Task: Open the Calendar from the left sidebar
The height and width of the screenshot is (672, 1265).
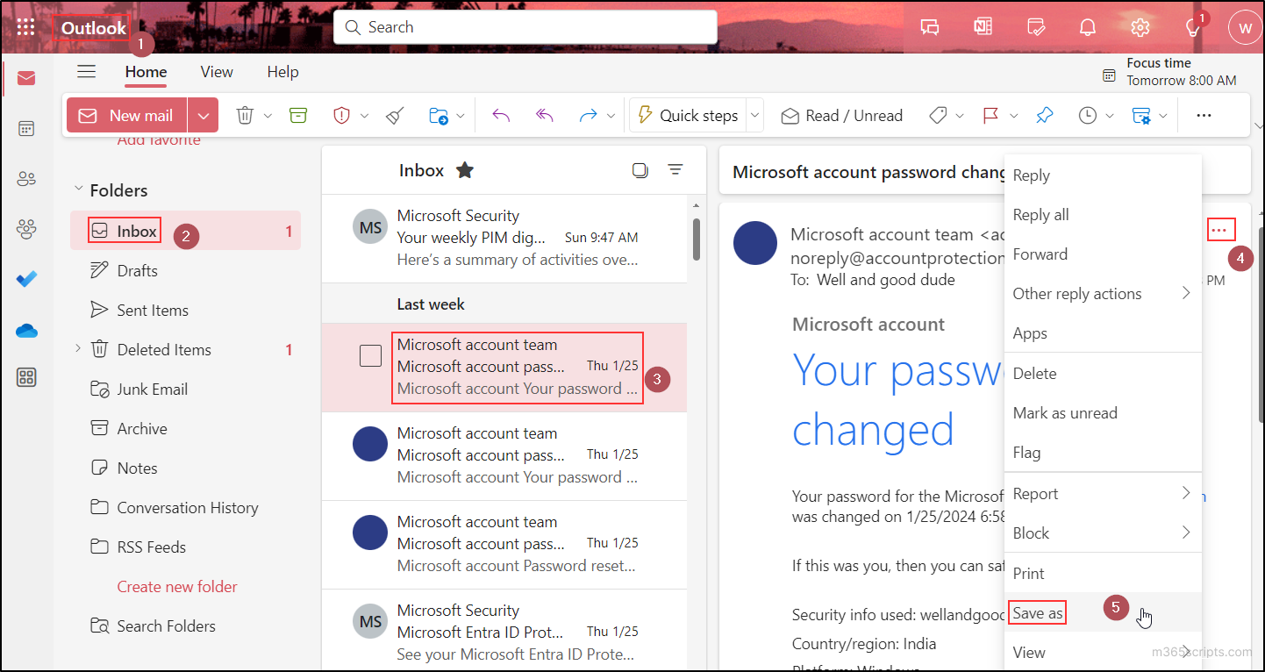Action: [x=26, y=128]
